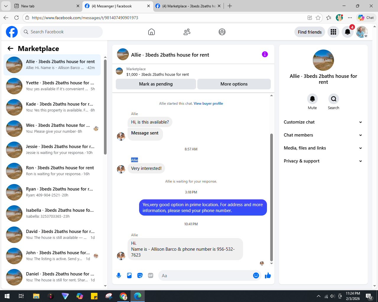Viewport: 378px width, 302px height.
Task: Open the Isabella conversation in the list
Action: point(52,214)
